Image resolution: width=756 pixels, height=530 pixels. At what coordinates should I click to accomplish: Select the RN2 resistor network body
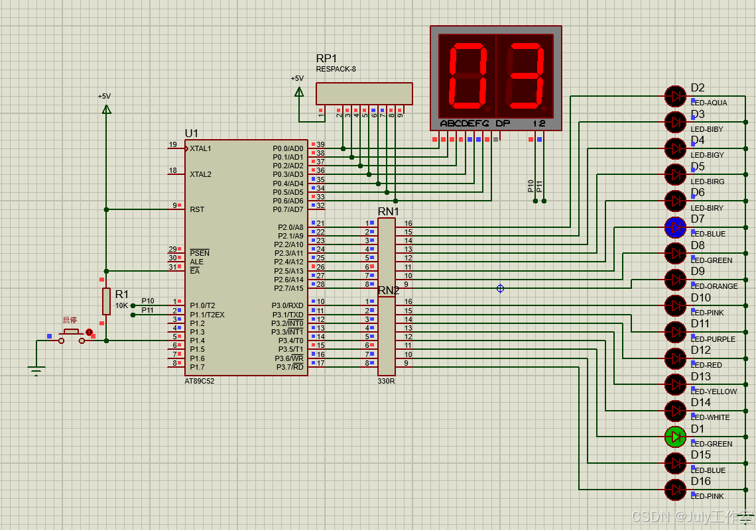coord(386,336)
